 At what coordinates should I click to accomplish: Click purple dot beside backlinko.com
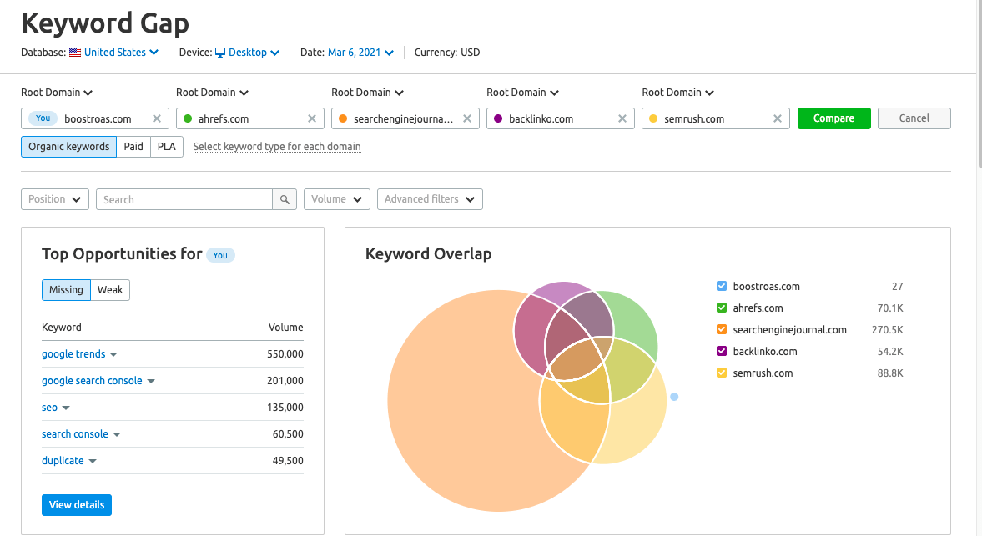(498, 118)
